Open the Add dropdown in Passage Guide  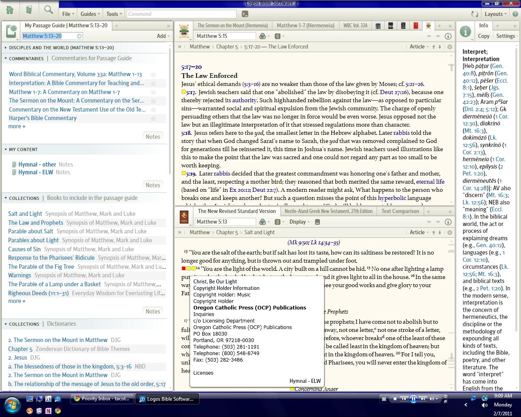pos(164,36)
